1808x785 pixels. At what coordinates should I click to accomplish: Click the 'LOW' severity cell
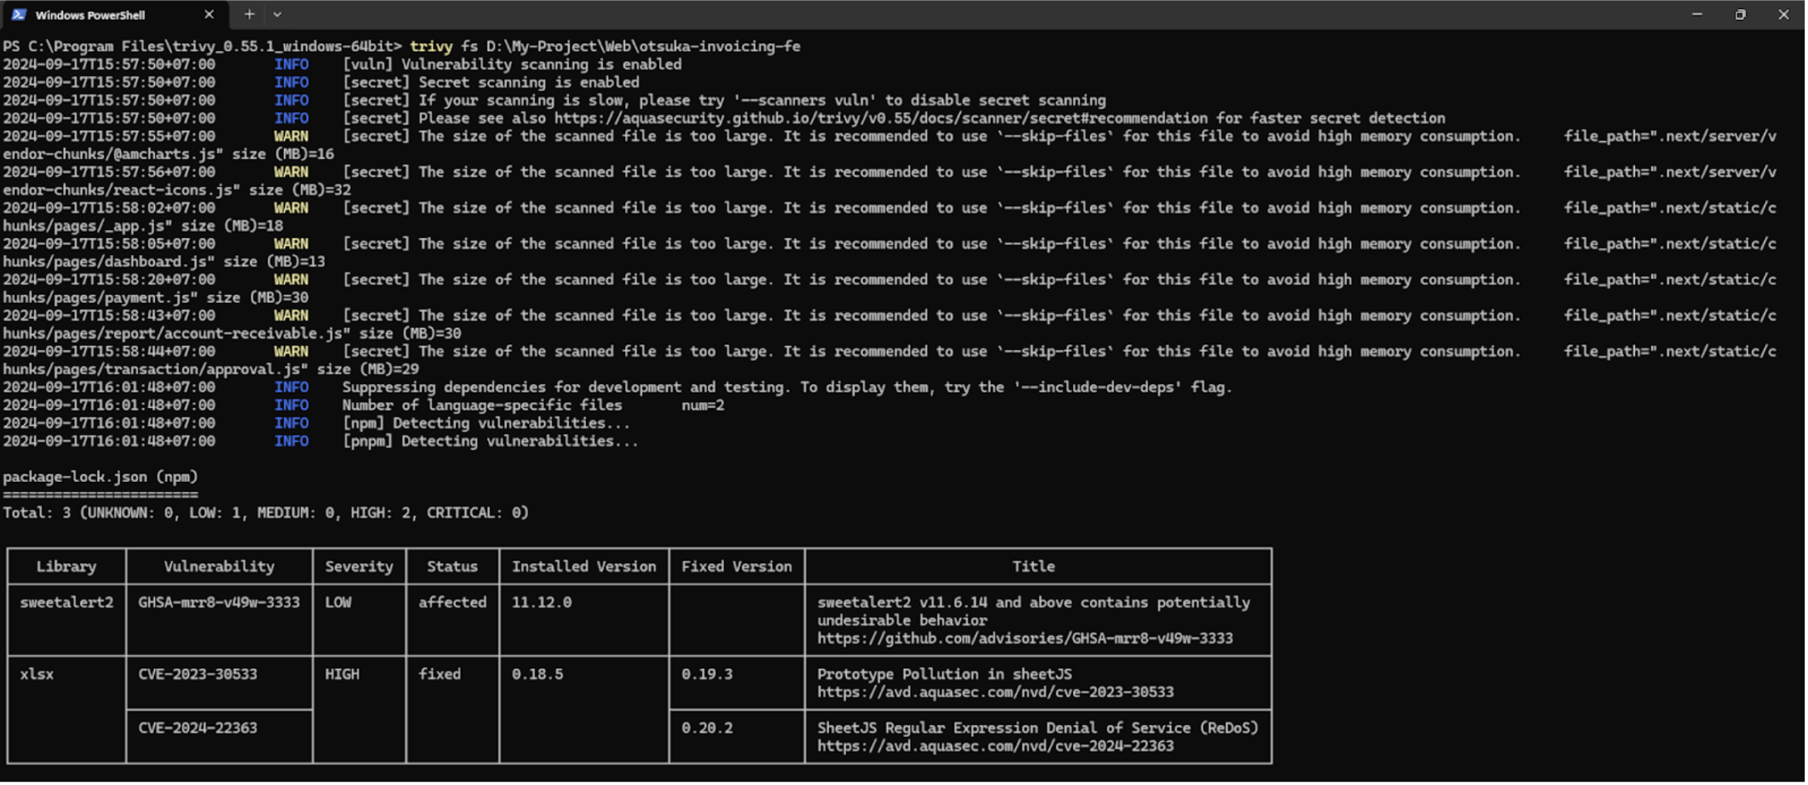(x=338, y=603)
